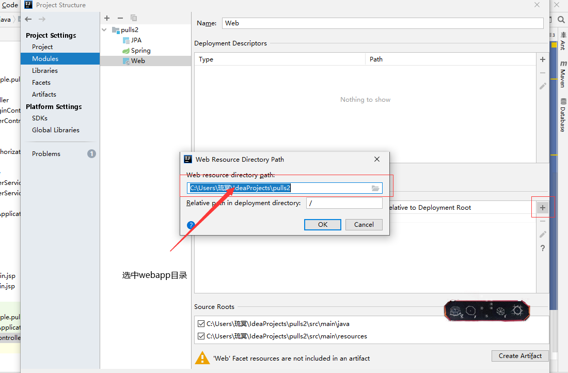
Task: Select the Spring facet in the tree
Action: point(136,51)
